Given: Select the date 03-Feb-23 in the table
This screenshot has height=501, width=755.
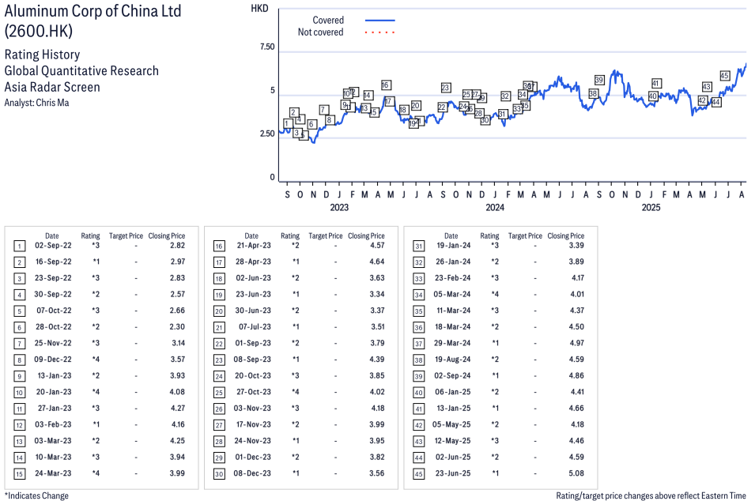Looking at the screenshot, I should coord(54,424).
